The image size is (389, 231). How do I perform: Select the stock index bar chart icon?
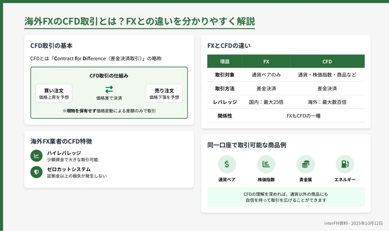click(x=266, y=164)
